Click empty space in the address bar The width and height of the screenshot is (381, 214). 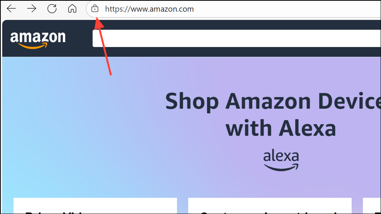pos(287,9)
